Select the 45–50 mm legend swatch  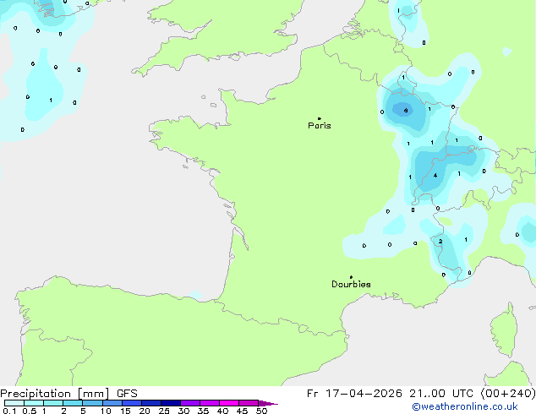pyautogui.click(x=249, y=403)
